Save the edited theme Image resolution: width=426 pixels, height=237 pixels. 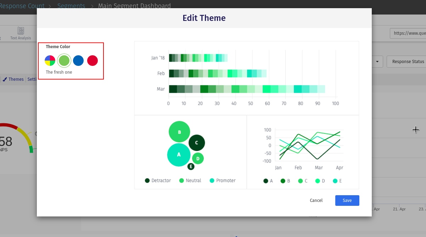coord(347,200)
